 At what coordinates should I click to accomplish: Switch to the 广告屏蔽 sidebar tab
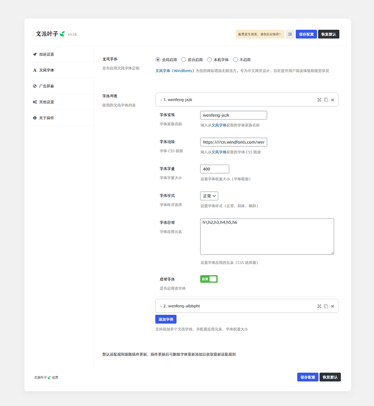47,86
